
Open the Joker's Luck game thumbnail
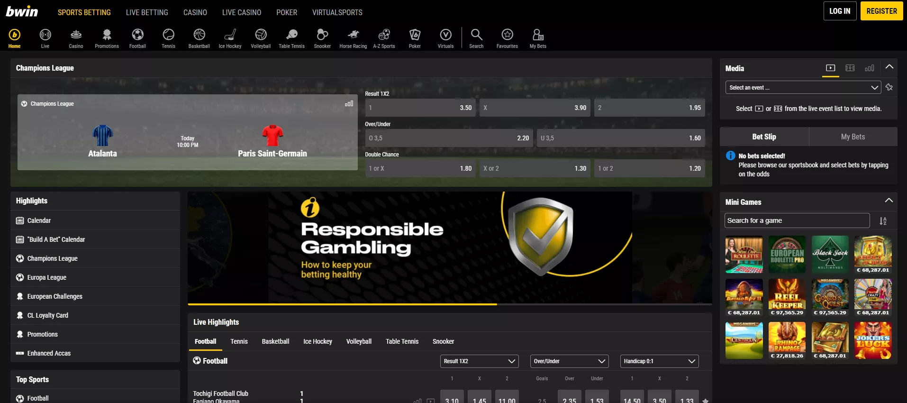pyautogui.click(x=873, y=340)
